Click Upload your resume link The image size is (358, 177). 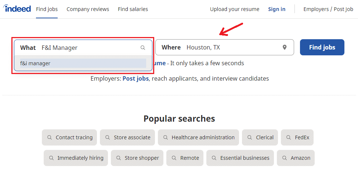[x=235, y=9]
